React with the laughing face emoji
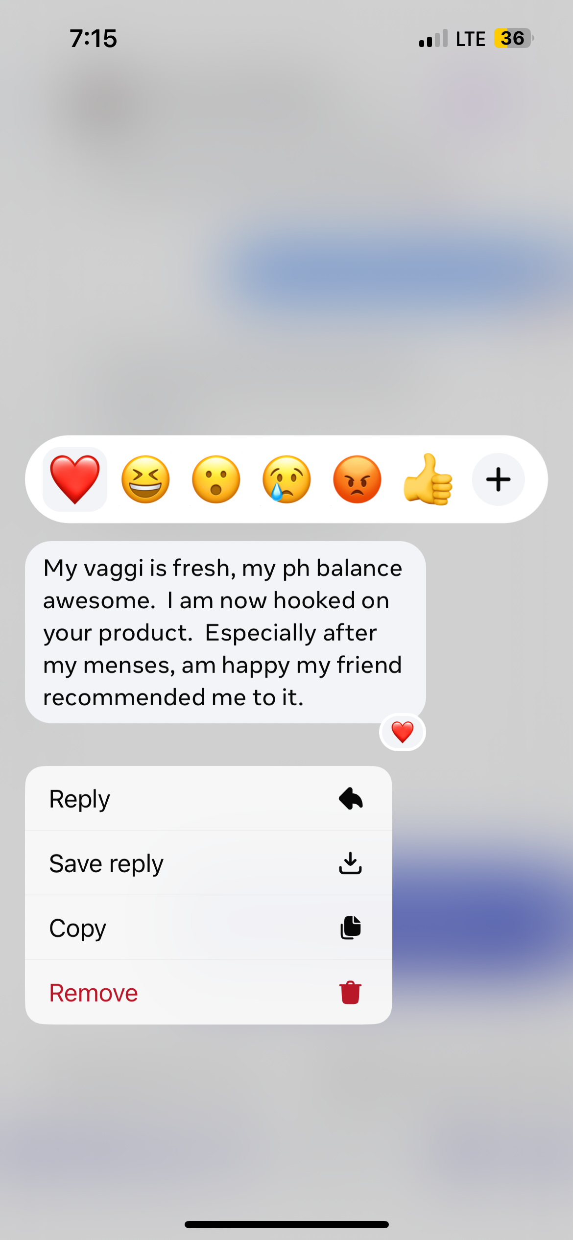The height and width of the screenshot is (1240, 573). [x=145, y=479]
